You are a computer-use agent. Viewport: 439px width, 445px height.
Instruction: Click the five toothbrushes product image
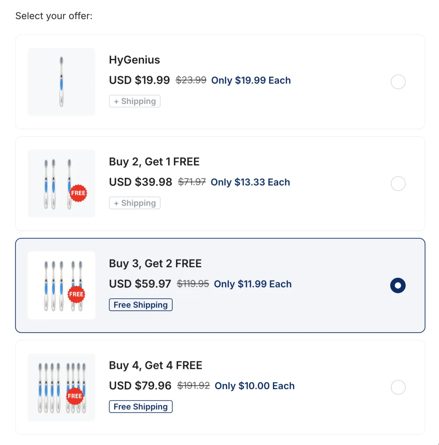tap(61, 285)
